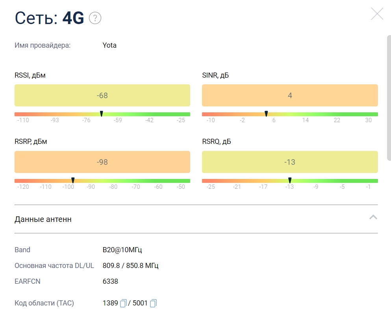Click the provider name Yota

pyautogui.click(x=109, y=45)
